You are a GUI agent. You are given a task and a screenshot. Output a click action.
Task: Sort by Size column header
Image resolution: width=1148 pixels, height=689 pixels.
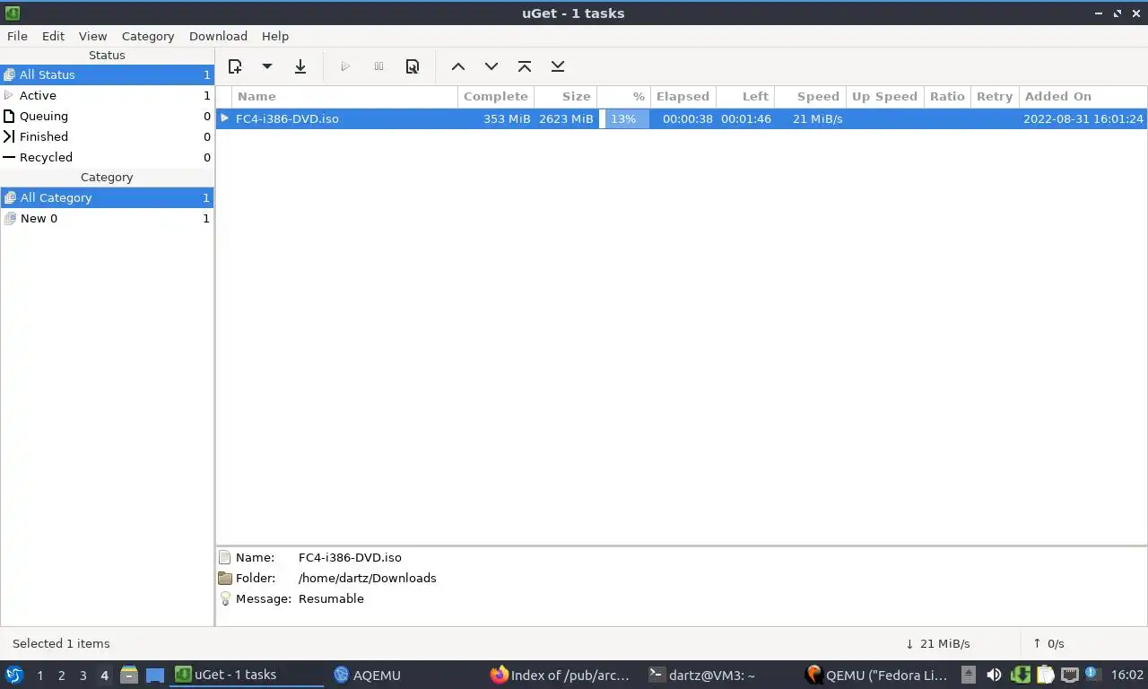(566, 96)
